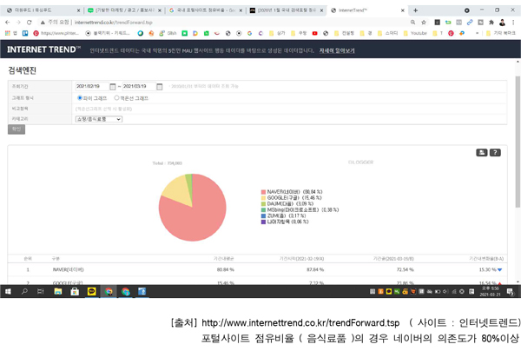Reload the page with the refresh icon
The image size is (521, 351).
pyautogui.click(x=30, y=23)
